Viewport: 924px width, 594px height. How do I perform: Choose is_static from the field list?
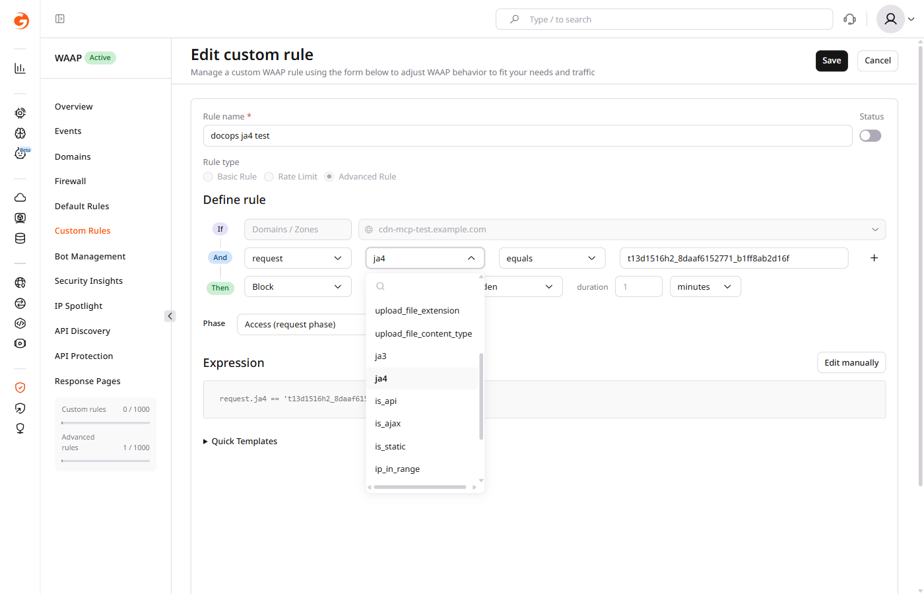[422, 446]
